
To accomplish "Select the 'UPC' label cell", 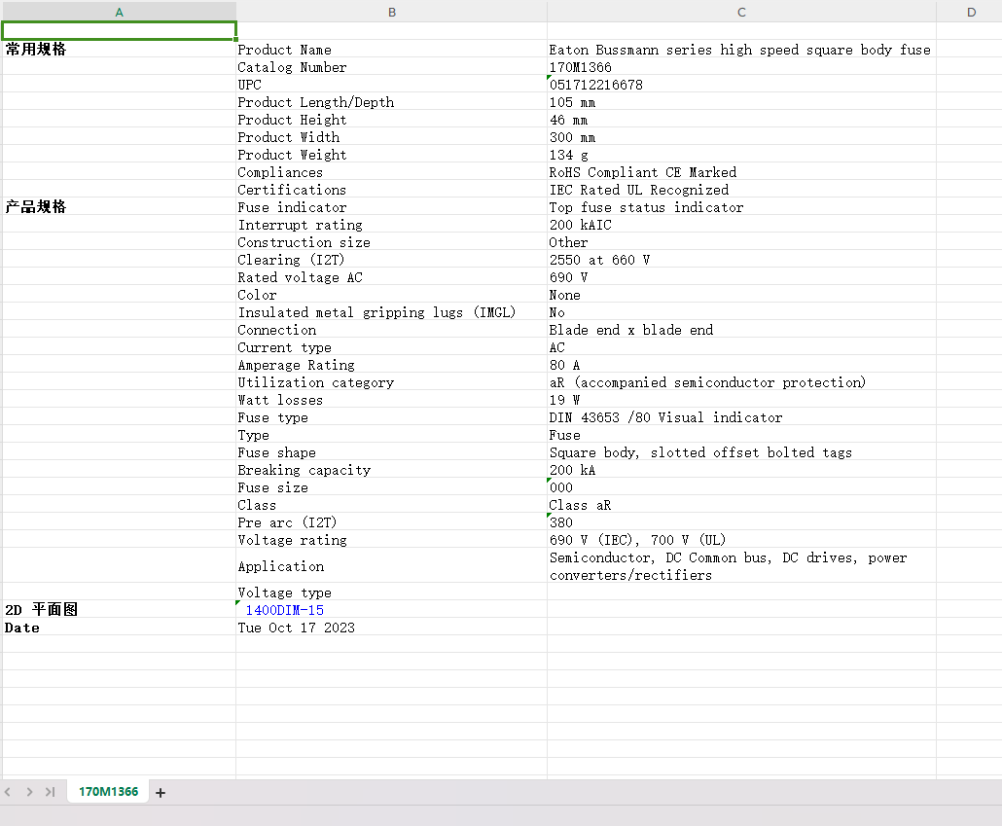I will [x=392, y=85].
